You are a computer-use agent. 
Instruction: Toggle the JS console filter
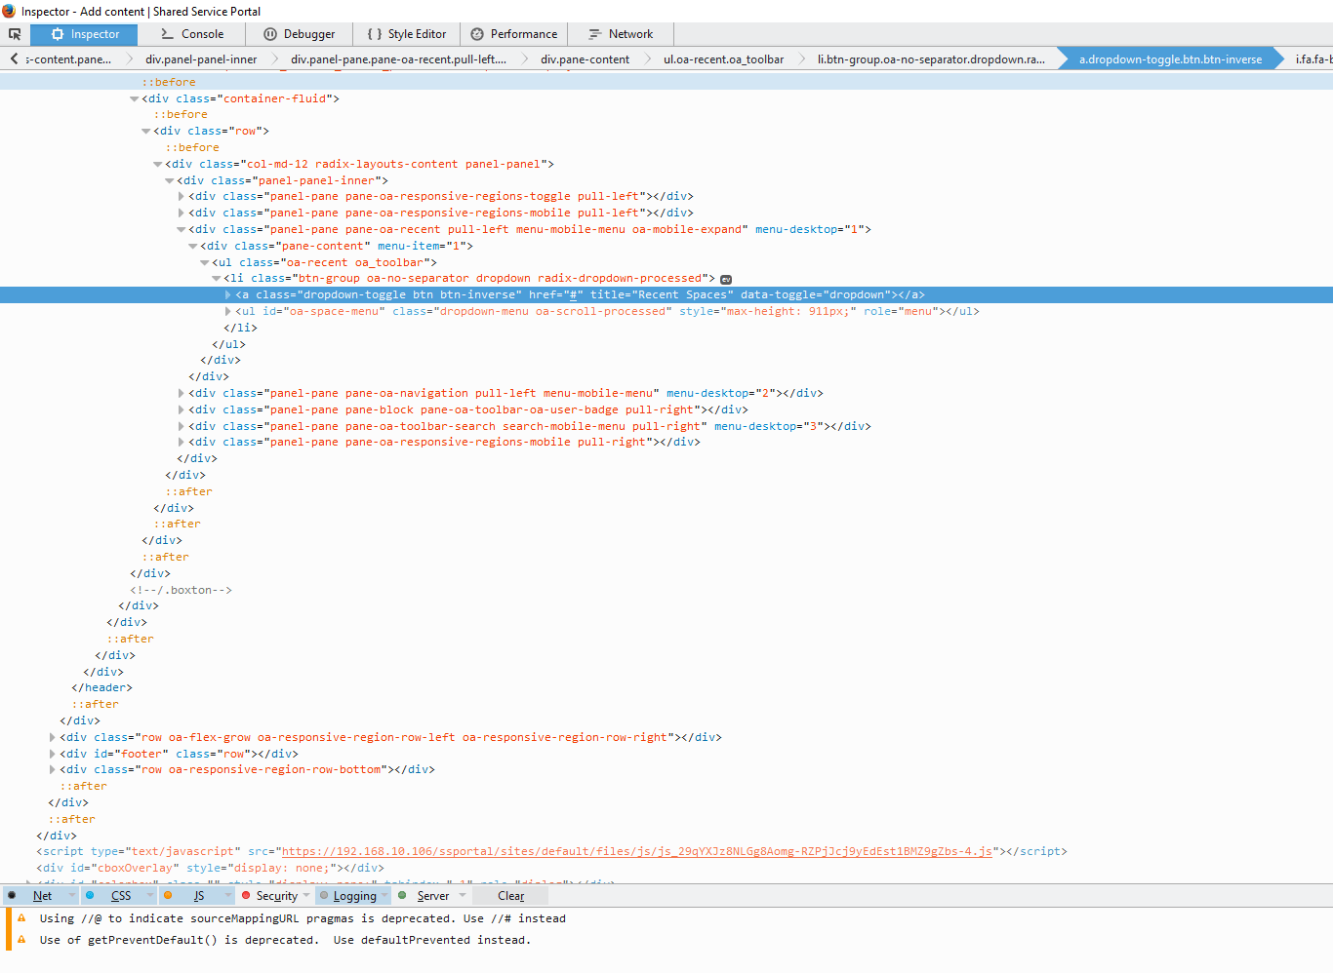point(190,896)
